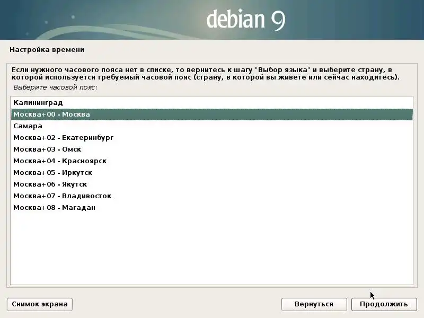
Task: Select Москва+03 - Омск entry
Action: pos(211,149)
